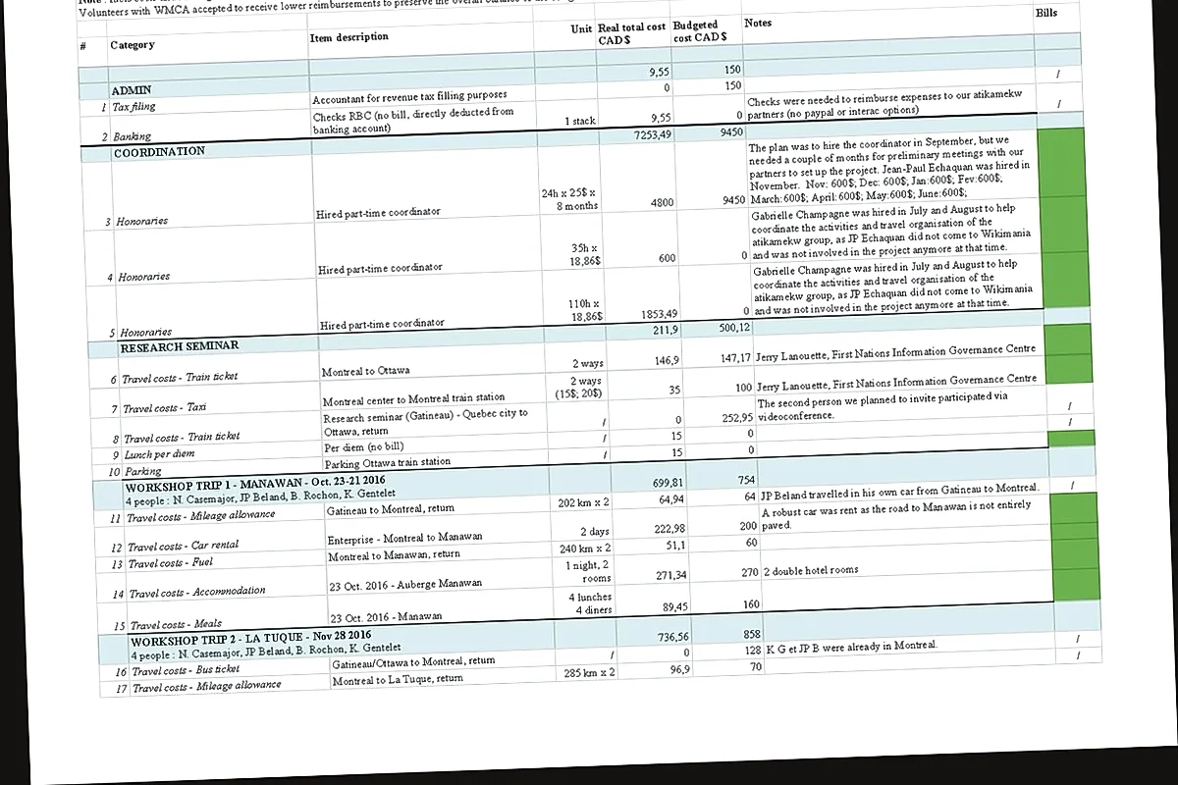The height and width of the screenshot is (785, 1178).
Task: Click the "Bills" column header
Action: coord(1046,13)
